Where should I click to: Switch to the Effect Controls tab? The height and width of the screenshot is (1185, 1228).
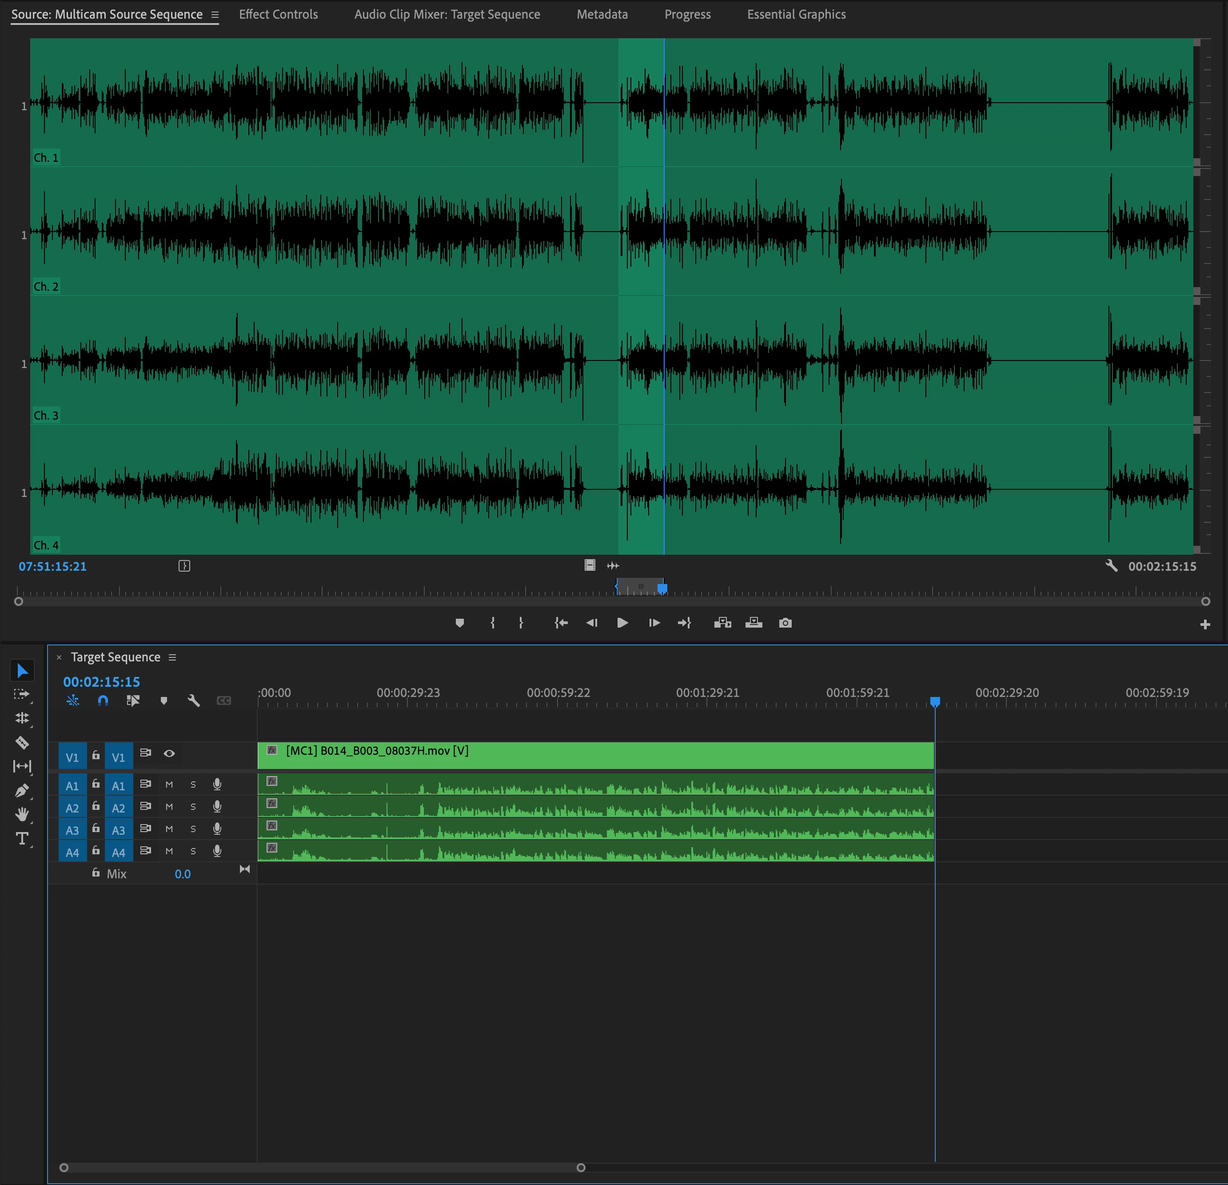(x=278, y=14)
